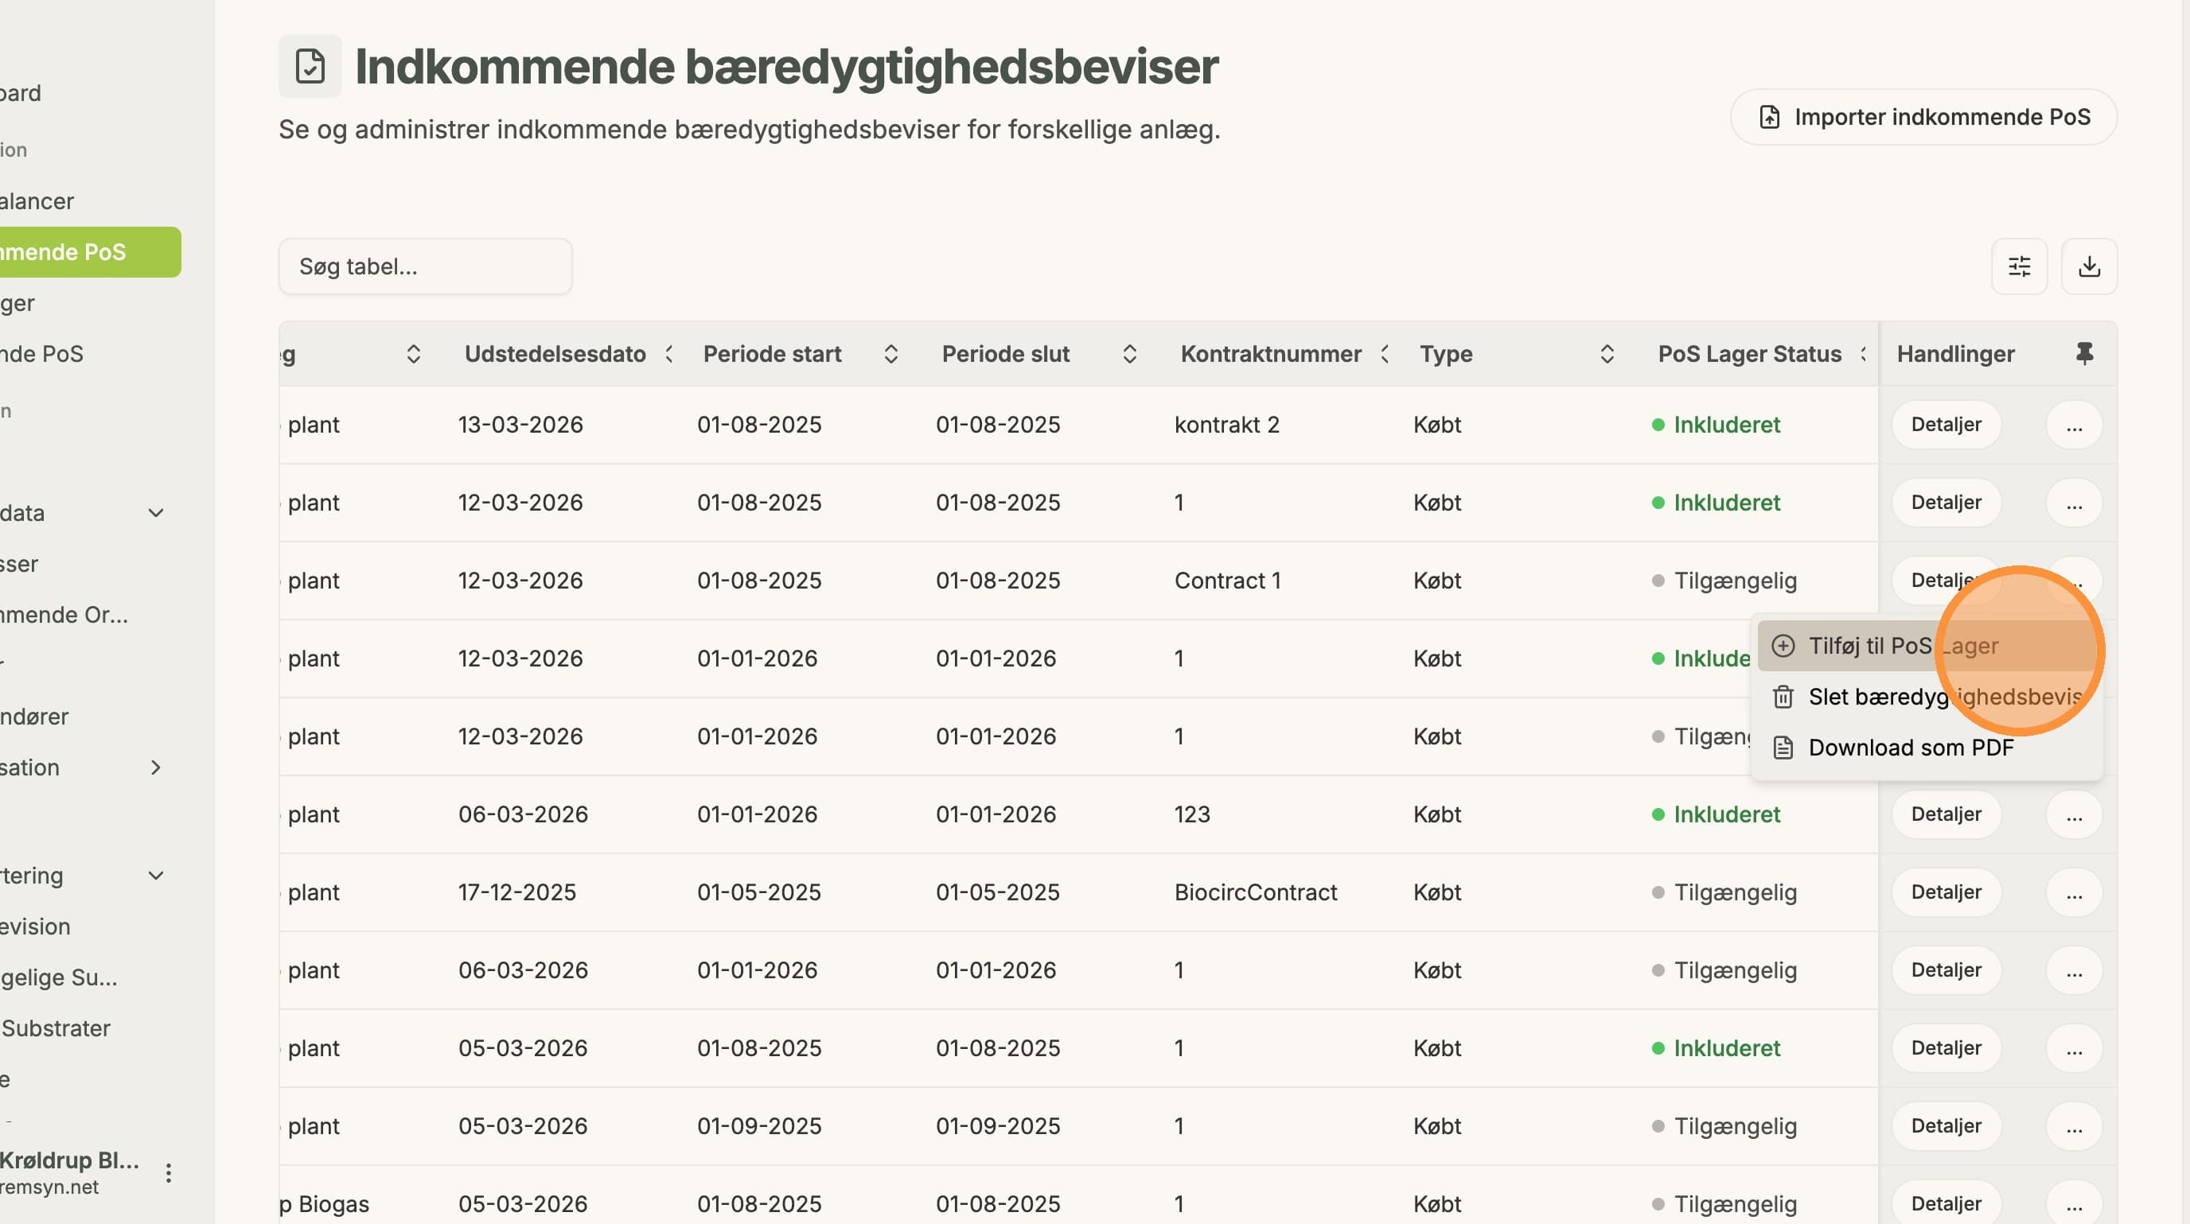The height and width of the screenshot is (1224, 2190).
Task: Toggle the pin icon on Handlinger column
Action: [x=2083, y=353]
